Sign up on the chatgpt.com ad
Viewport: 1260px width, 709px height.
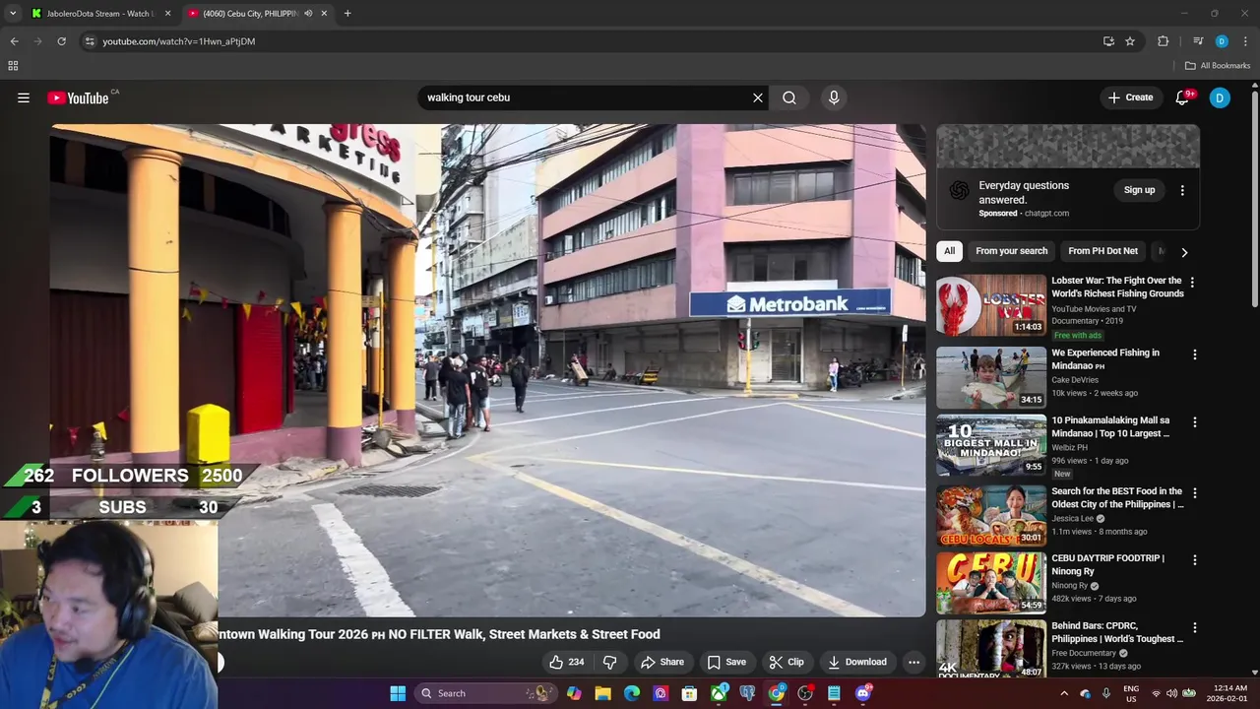click(1139, 190)
